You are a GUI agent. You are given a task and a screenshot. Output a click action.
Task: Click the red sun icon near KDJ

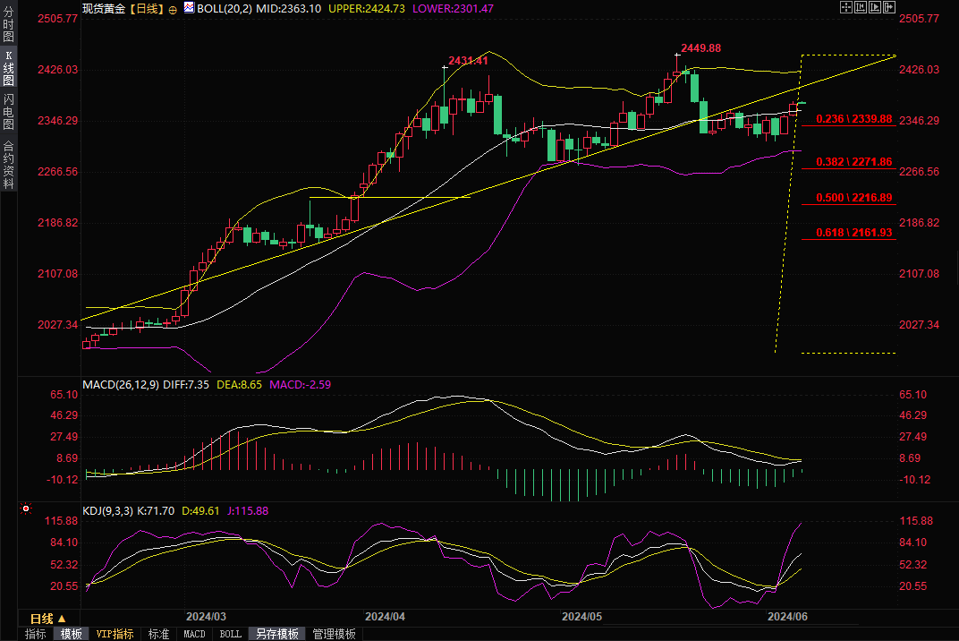click(26, 509)
